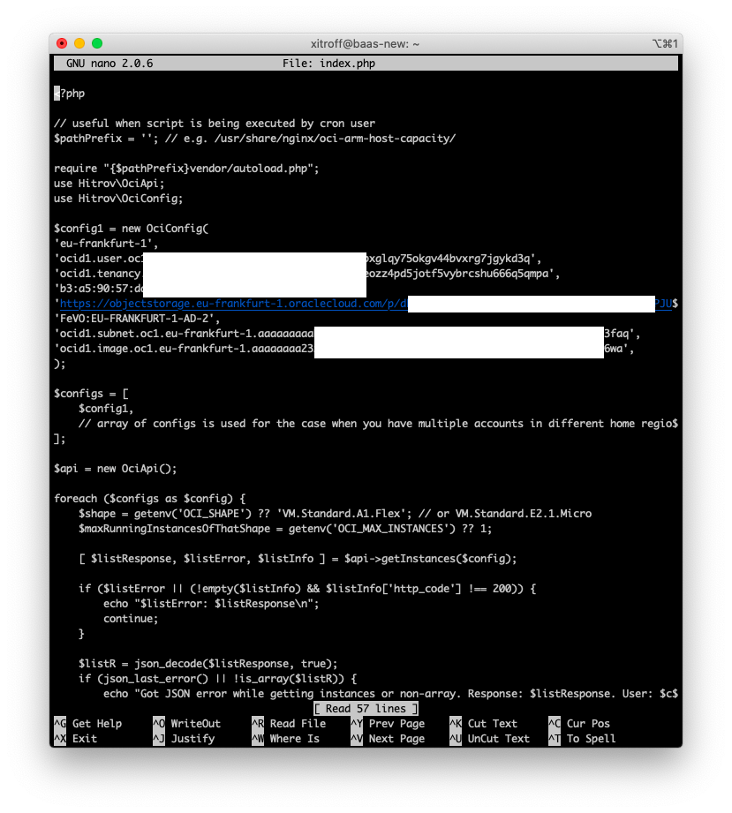
Task: Click the xitroff@baas-new window title
Action: [366, 42]
